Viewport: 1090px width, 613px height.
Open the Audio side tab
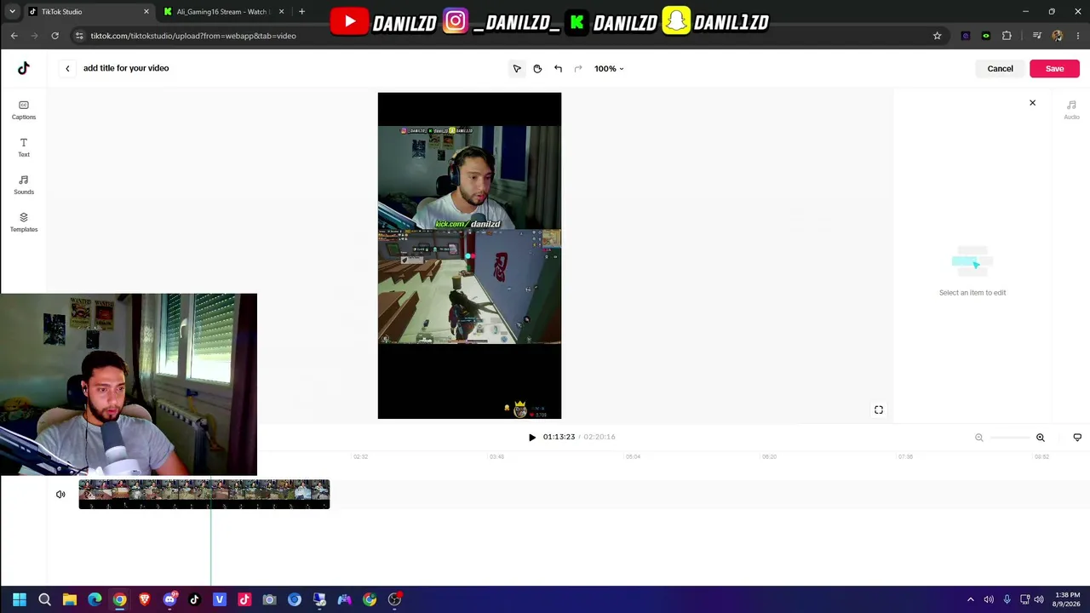coord(1071,109)
